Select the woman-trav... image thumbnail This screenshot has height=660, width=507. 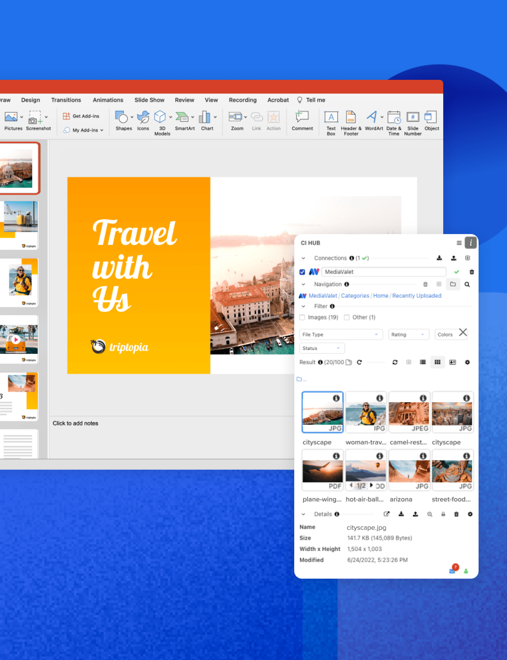click(x=366, y=412)
